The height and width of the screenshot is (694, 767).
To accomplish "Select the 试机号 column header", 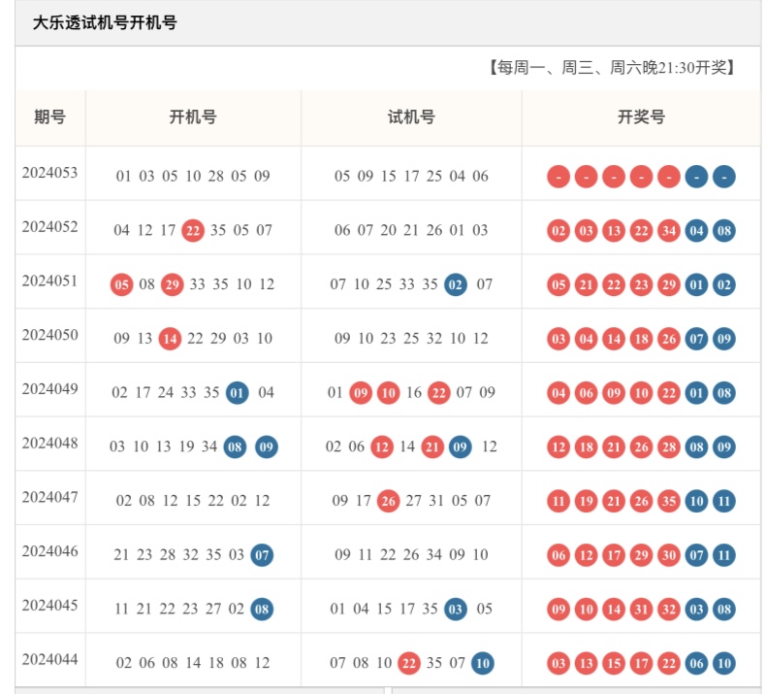I will pyautogui.click(x=411, y=117).
